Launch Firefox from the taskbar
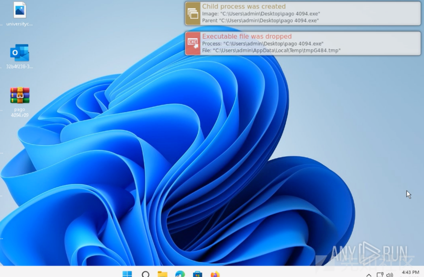This screenshot has height=277, width=424. (x=215, y=274)
